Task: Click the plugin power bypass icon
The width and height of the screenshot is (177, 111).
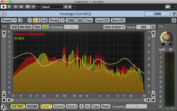Action: coord(3,7)
